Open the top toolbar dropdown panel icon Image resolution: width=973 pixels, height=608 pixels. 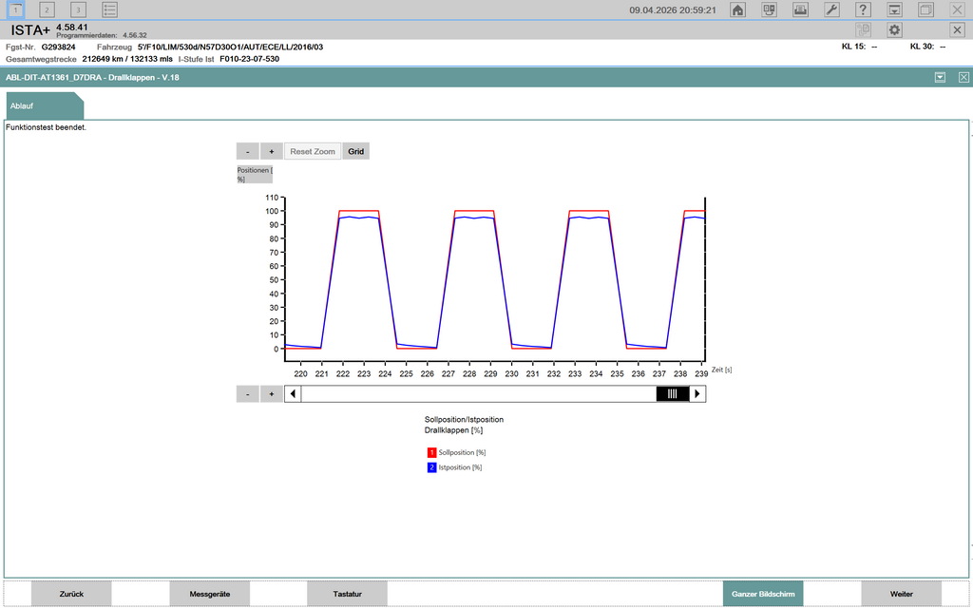tap(894, 9)
